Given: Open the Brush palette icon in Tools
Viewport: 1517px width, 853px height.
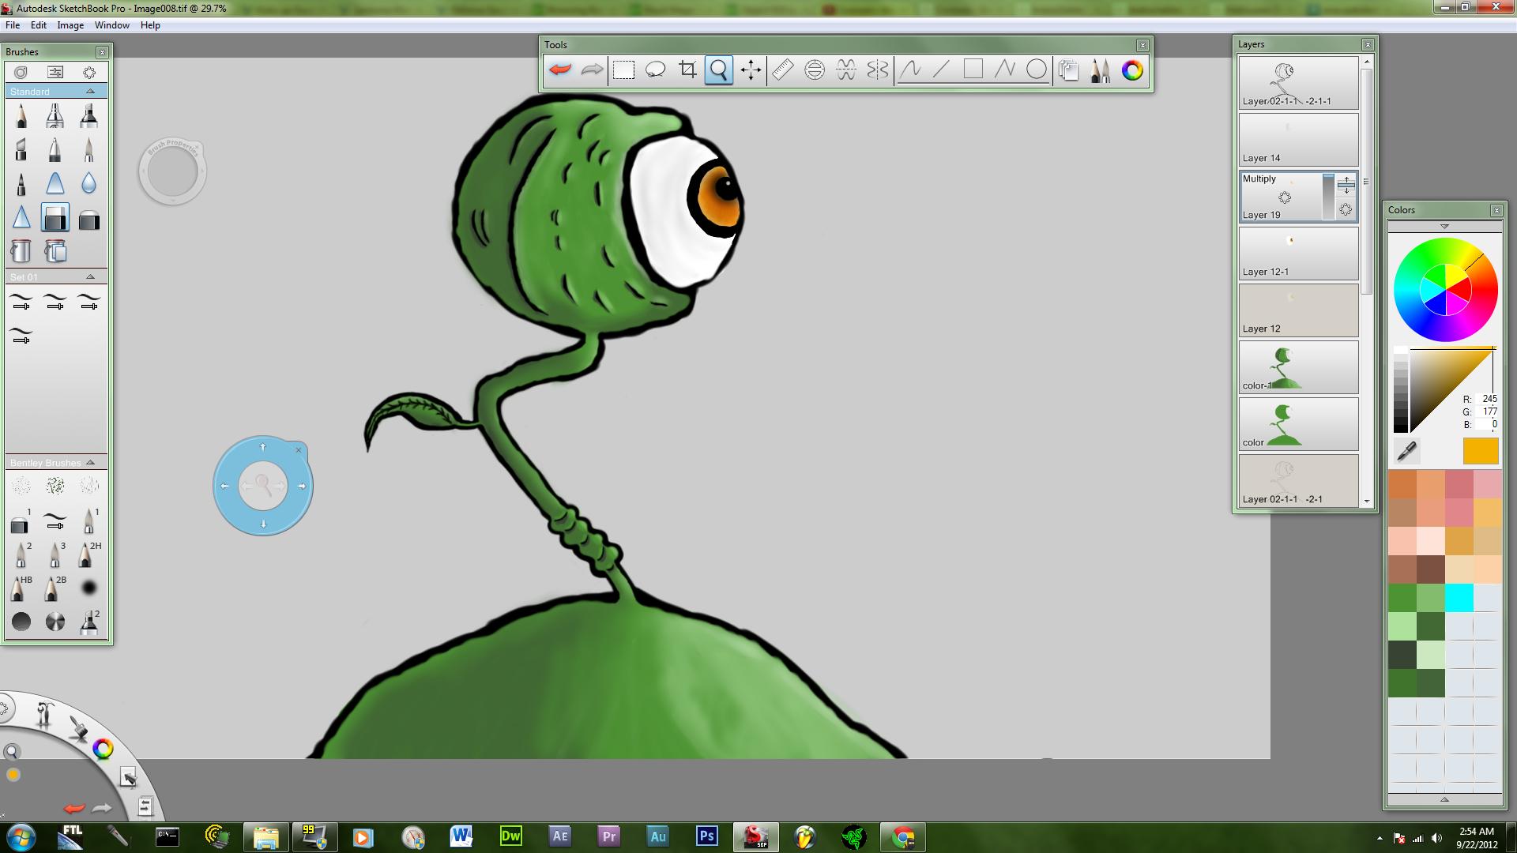Looking at the screenshot, I should (x=1101, y=70).
